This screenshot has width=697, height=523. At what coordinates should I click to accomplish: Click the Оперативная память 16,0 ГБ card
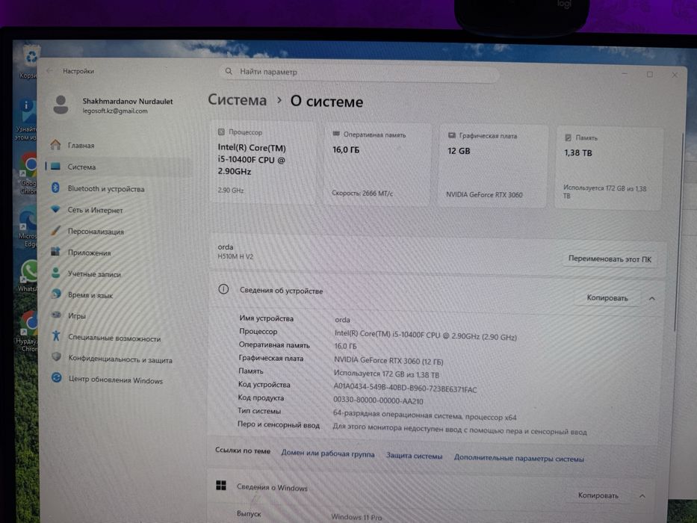click(x=377, y=164)
